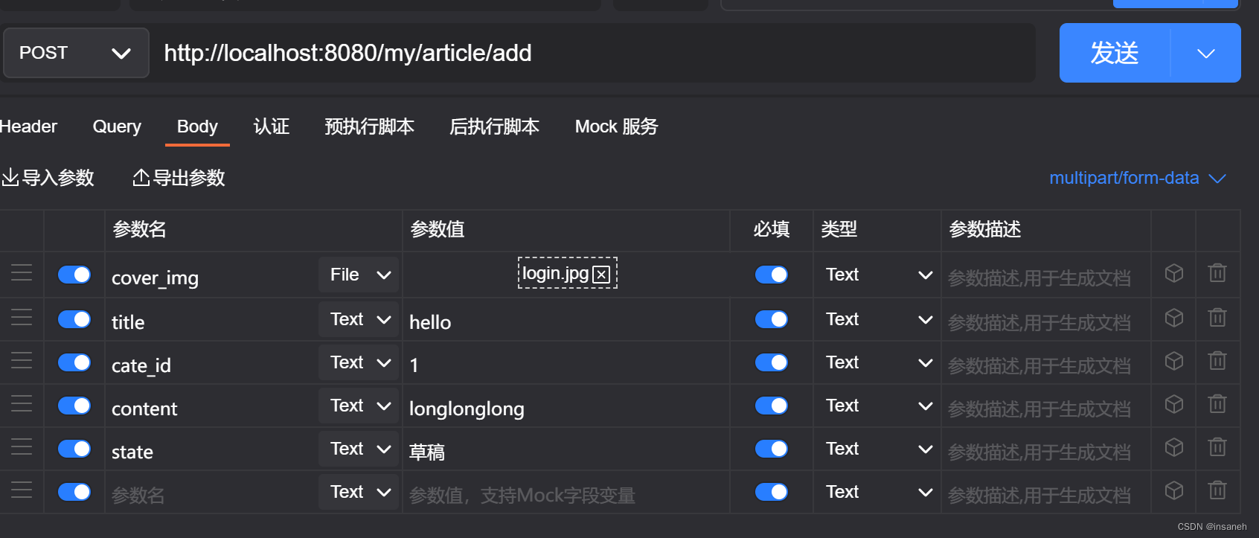Screen dimensions: 1259x538
Task: Click the cube icon on the content row
Action: pyautogui.click(x=1174, y=403)
